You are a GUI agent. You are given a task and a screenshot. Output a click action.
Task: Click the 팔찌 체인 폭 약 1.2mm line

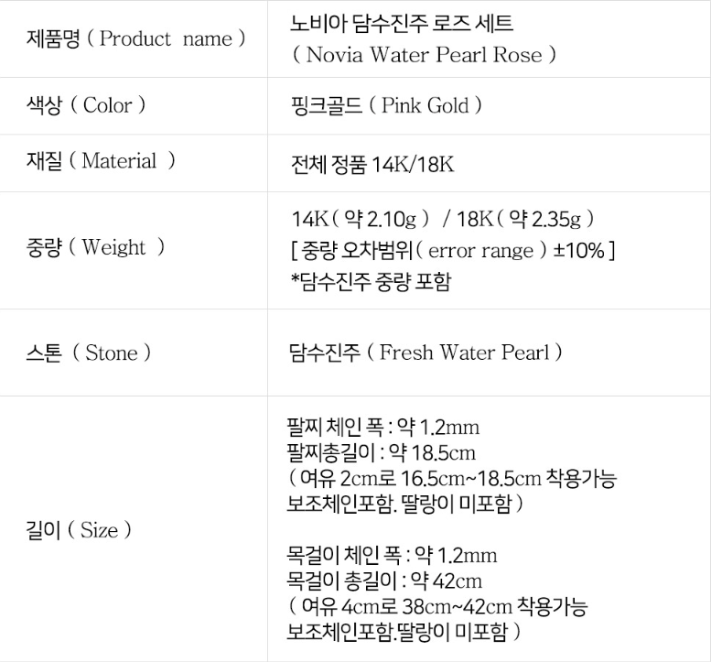tap(382, 428)
